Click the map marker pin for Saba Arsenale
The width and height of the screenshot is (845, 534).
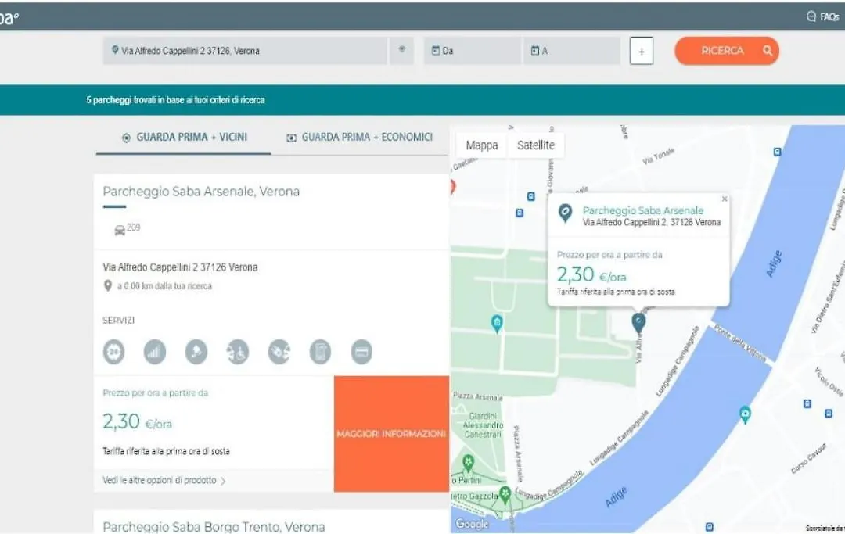pos(638,322)
